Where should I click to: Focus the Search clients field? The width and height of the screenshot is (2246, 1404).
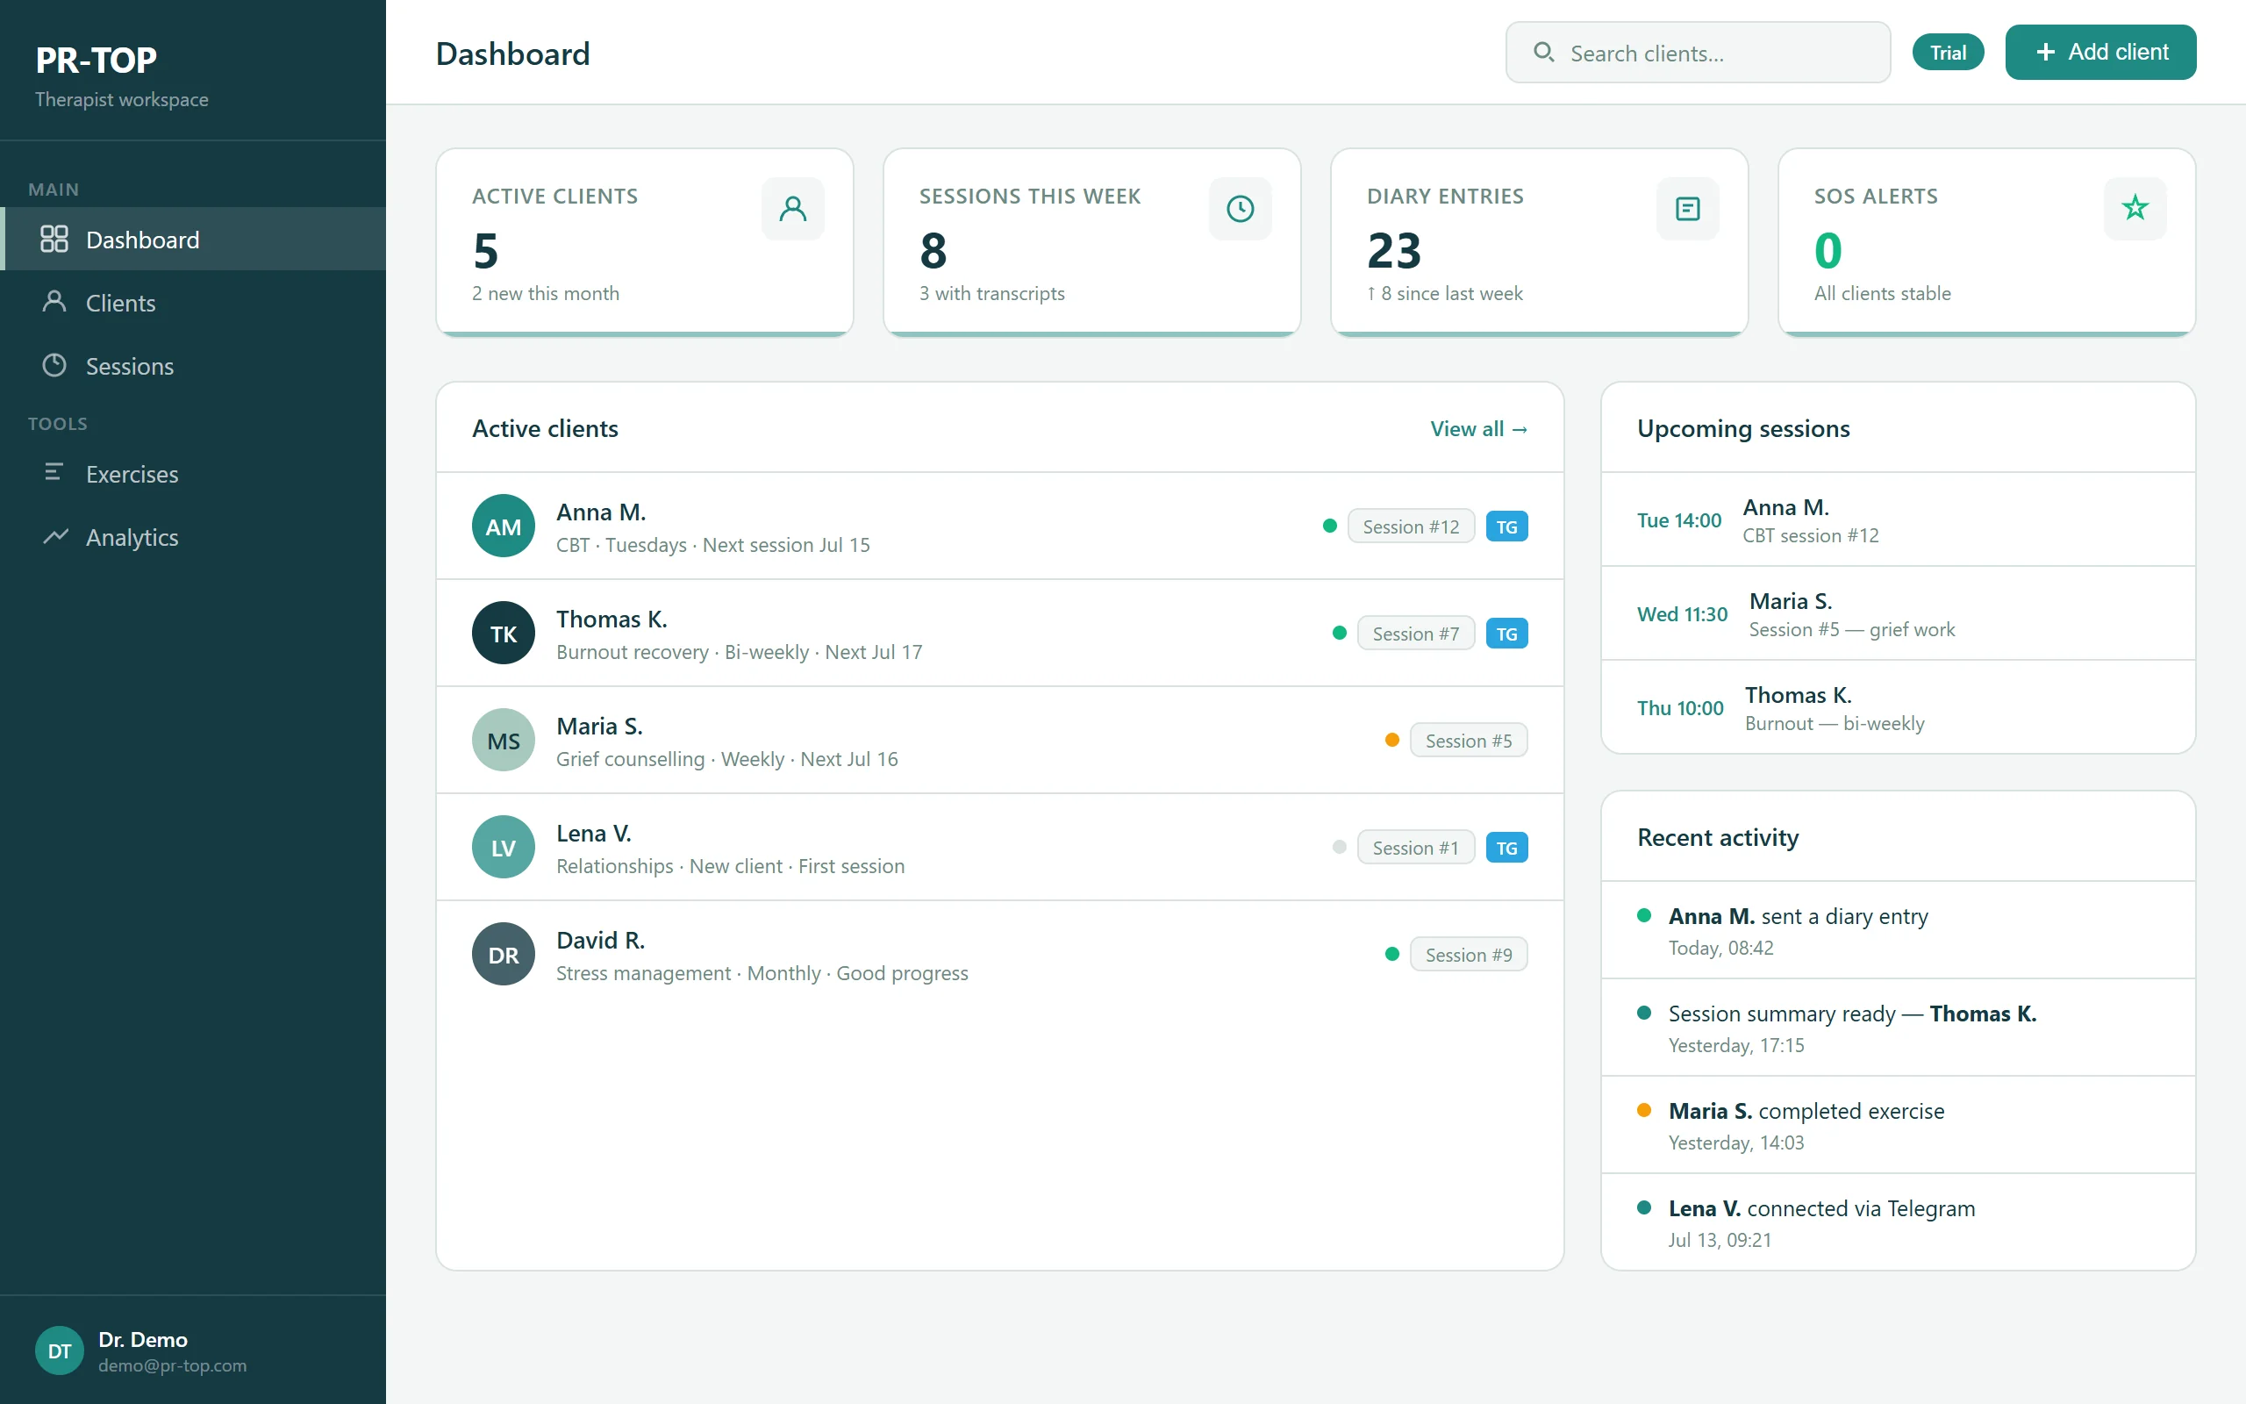pos(1698,53)
